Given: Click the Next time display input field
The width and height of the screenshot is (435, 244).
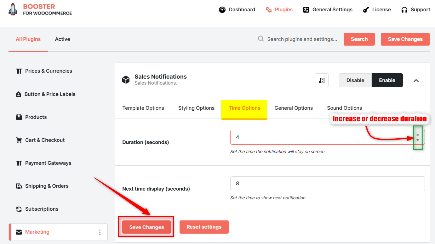Looking at the screenshot, I should click(328, 183).
